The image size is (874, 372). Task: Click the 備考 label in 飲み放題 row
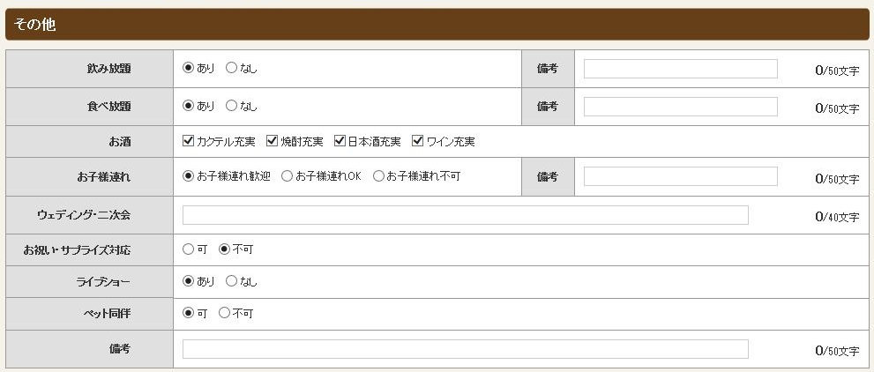pos(548,69)
